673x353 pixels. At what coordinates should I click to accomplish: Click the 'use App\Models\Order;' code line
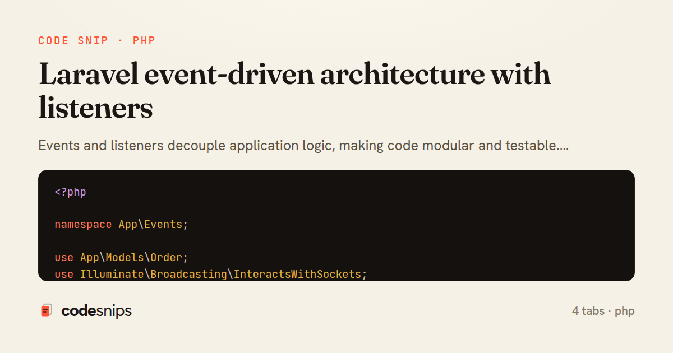point(121,258)
